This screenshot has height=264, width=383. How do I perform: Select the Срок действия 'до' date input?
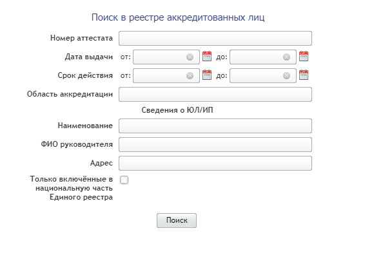(263, 75)
